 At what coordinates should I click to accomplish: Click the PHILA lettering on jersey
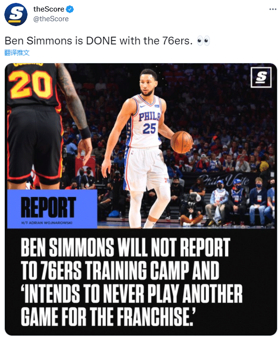149,117
